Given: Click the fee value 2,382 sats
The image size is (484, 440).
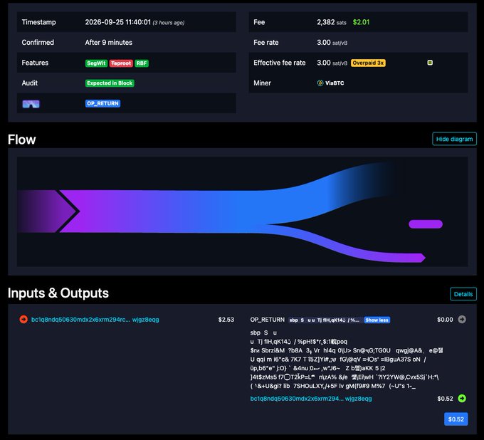Looking at the screenshot, I should [x=332, y=22].
